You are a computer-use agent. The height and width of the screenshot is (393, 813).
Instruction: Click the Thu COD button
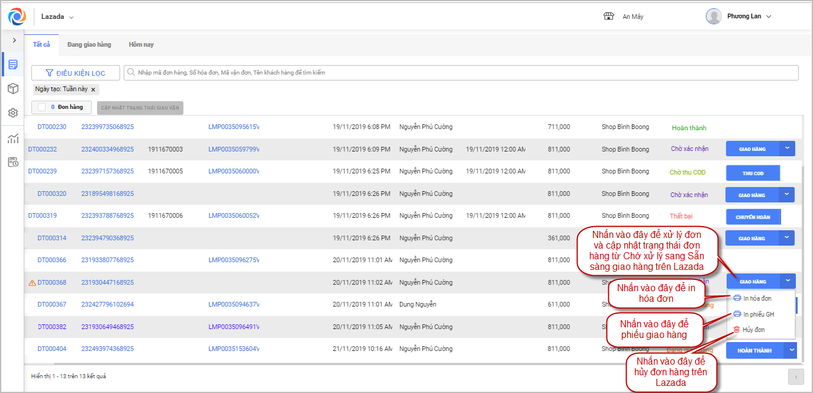753,173
